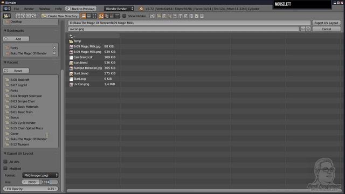The height and width of the screenshot is (194, 345).
Task: Select the file B-09 Magic Milk.jpg
Action: click(87, 46)
